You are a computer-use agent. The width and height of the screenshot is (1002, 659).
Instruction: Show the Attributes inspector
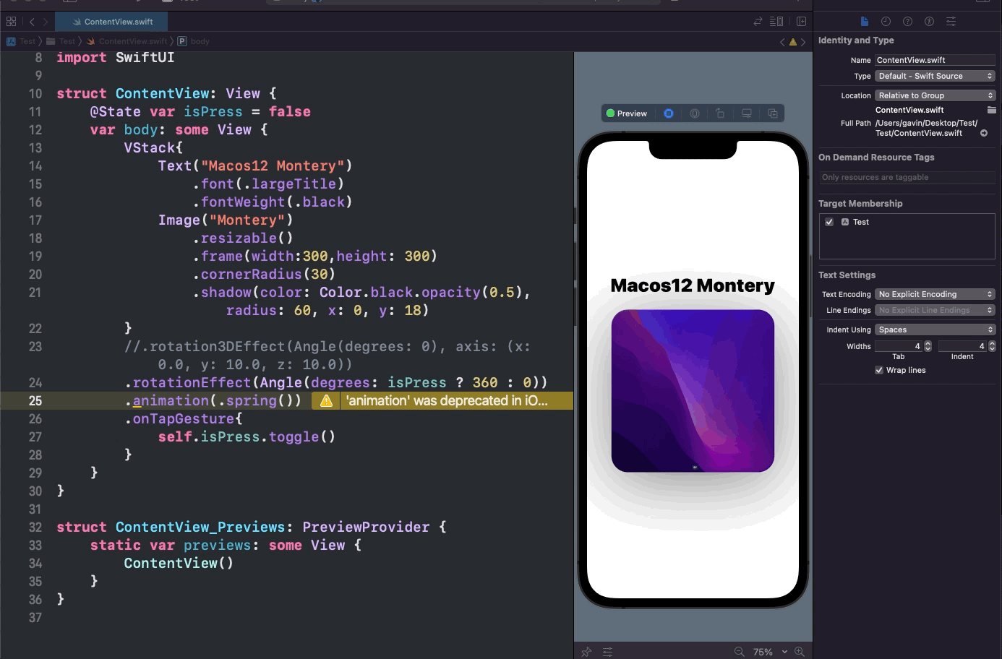pos(951,22)
